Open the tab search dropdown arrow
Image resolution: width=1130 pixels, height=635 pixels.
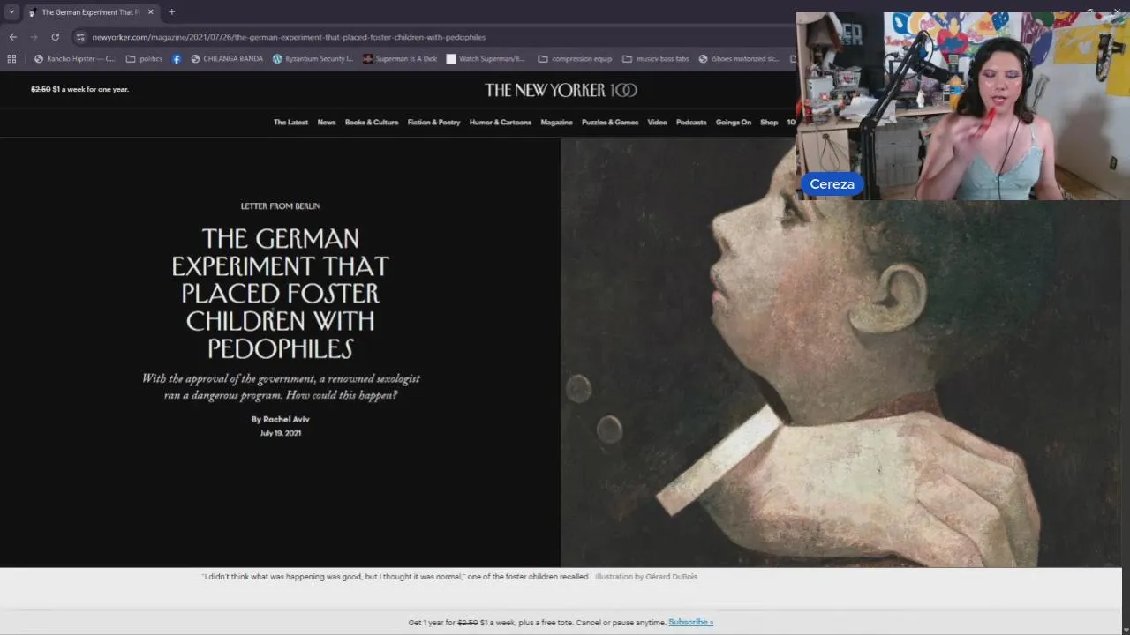pos(11,11)
